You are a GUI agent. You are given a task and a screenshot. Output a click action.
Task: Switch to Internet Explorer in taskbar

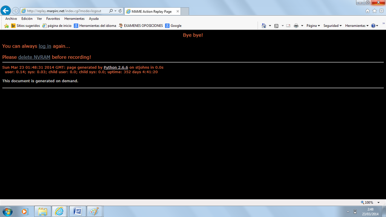[59, 212]
